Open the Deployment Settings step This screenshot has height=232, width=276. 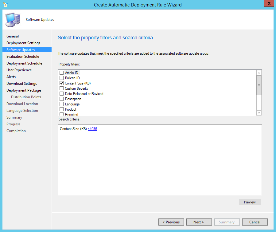(23, 43)
